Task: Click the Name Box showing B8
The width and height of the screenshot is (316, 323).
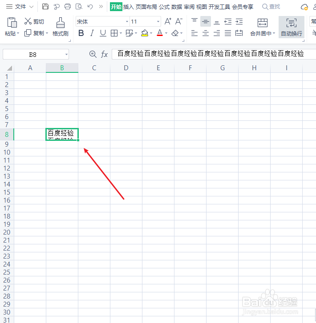Action: point(36,54)
